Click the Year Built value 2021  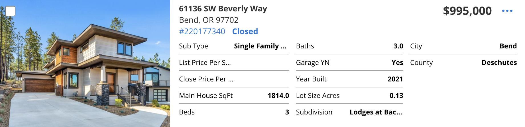pos(395,79)
